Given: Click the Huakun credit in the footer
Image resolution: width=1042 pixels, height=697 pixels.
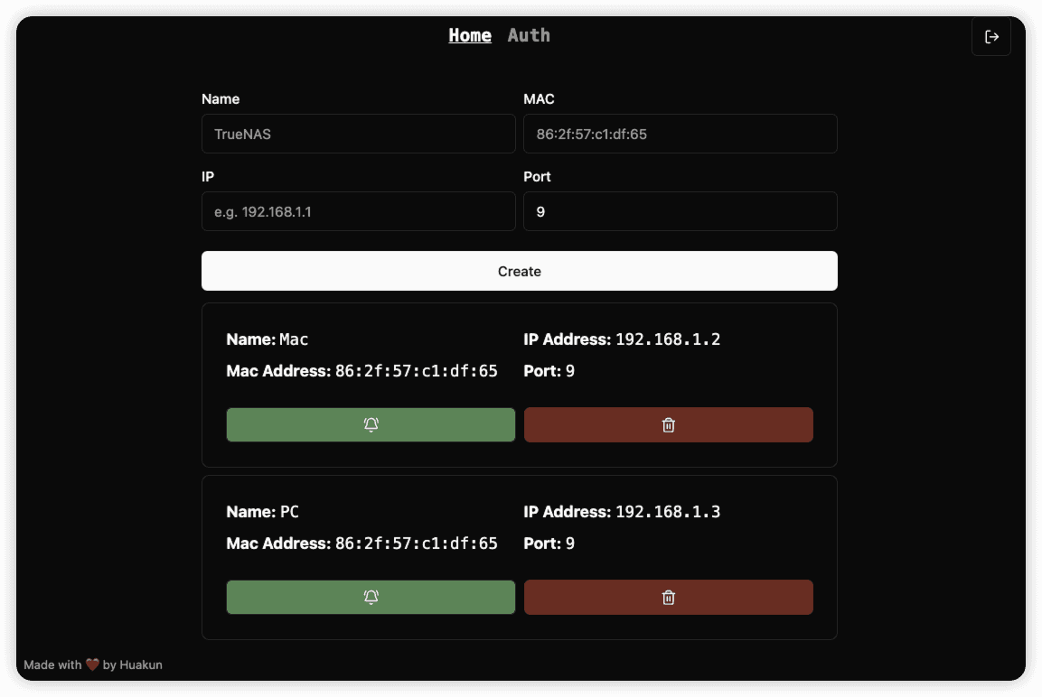Looking at the screenshot, I should tap(141, 664).
